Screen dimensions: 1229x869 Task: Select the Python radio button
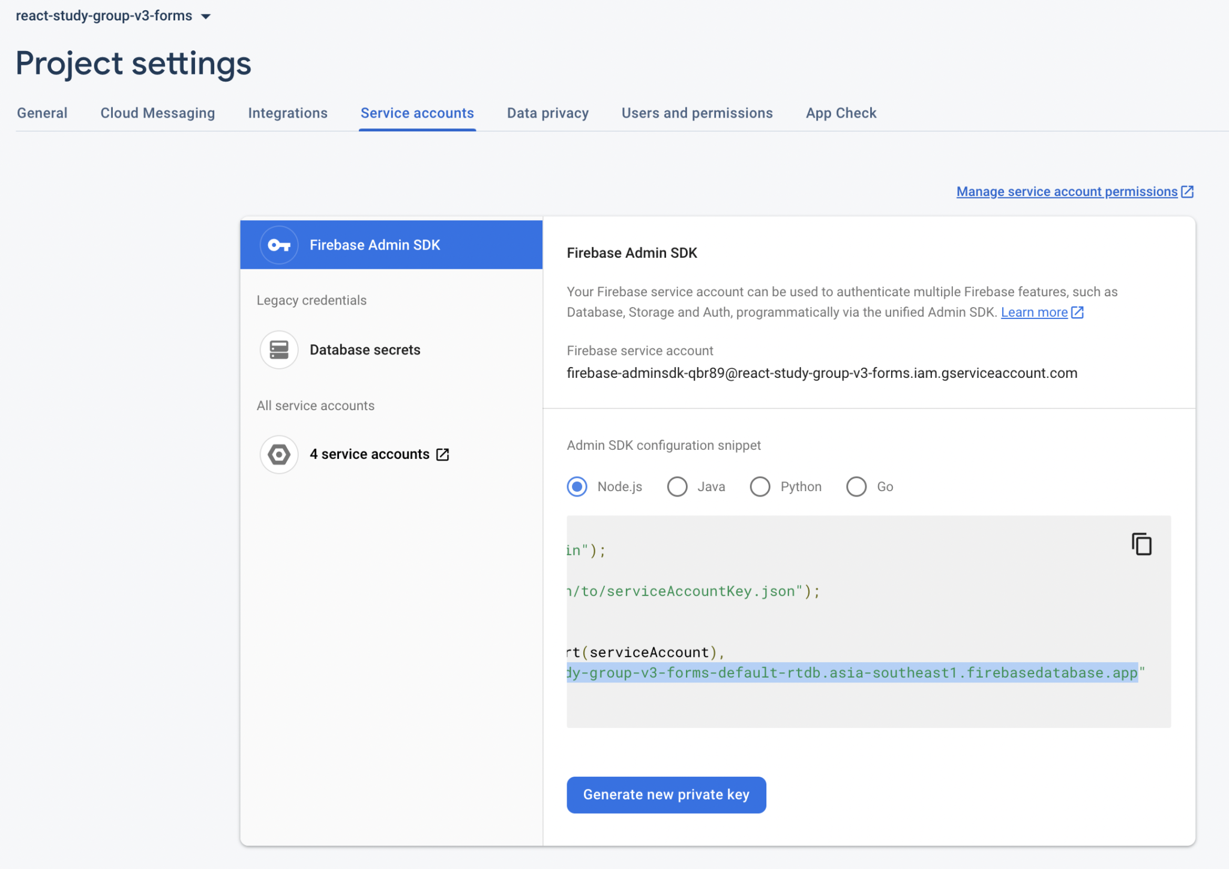(x=760, y=486)
